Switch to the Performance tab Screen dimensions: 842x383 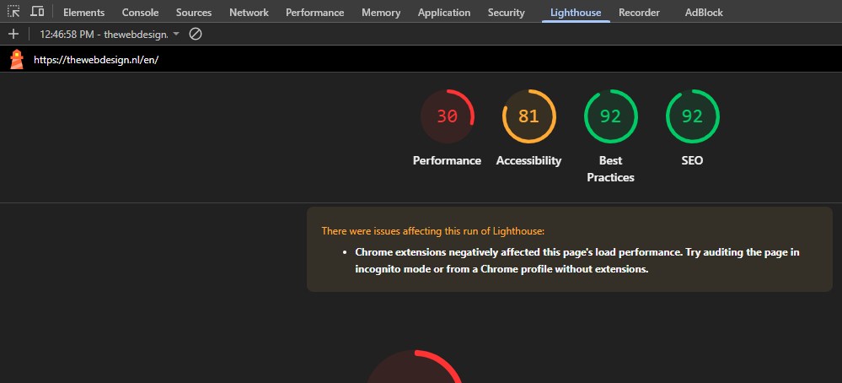coord(314,13)
